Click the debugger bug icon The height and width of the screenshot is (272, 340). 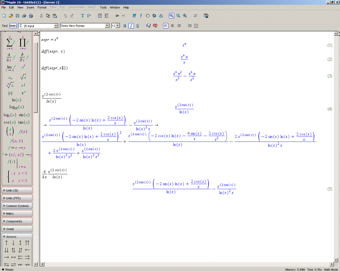154,16
